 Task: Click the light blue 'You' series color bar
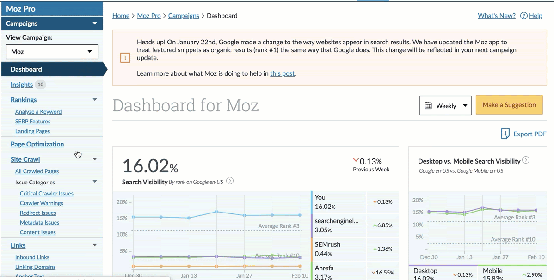312,202
